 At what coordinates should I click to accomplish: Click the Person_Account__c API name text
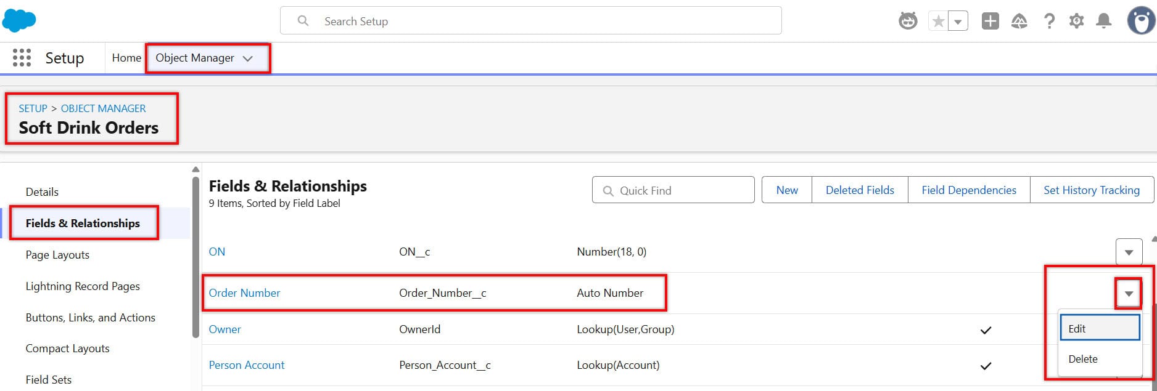(445, 365)
